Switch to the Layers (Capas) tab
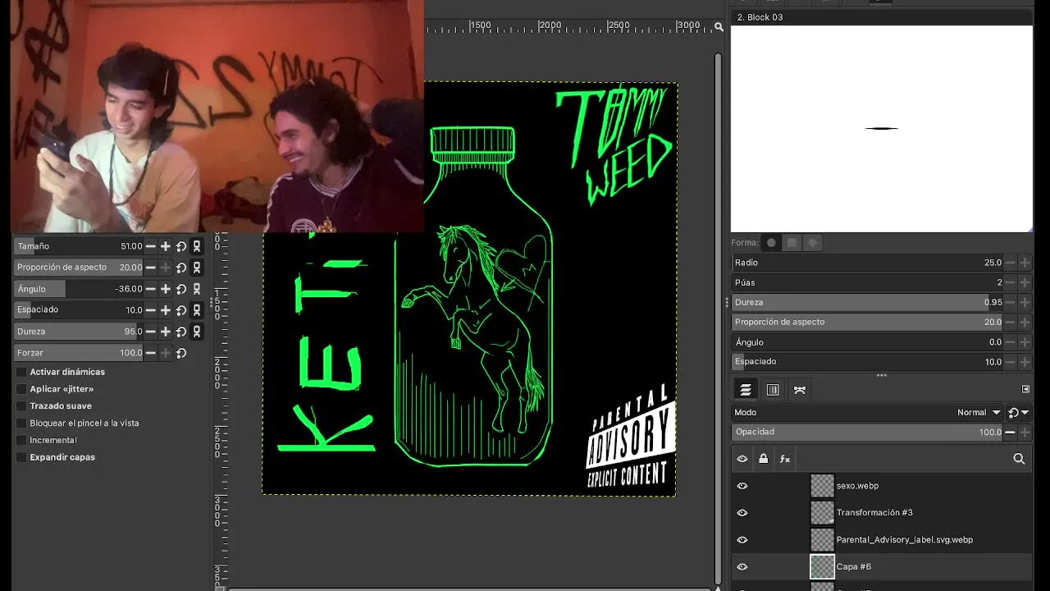1050x591 pixels. pos(746,390)
